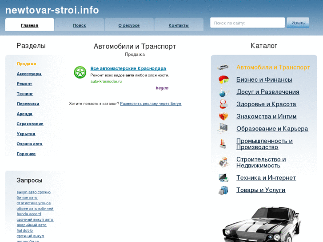The width and height of the screenshot is (323, 242).
Task: Open catalog category Здоровье и Красота
Action: coord(266,104)
